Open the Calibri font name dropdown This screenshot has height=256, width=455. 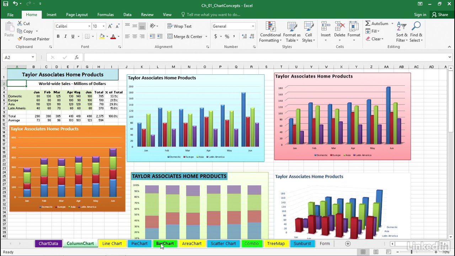point(89,26)
